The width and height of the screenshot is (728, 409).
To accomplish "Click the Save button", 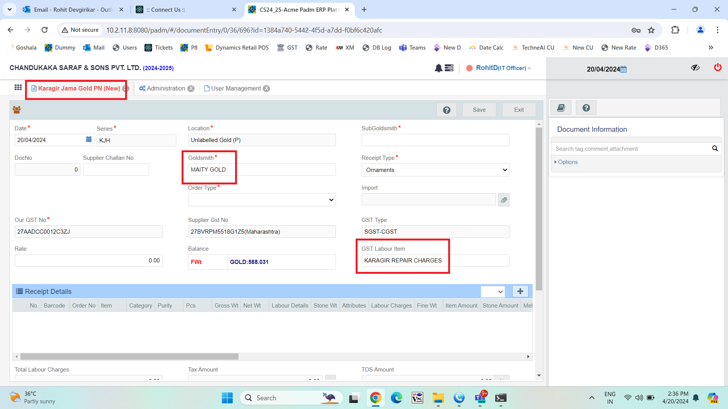I will [x=479, y=110].
